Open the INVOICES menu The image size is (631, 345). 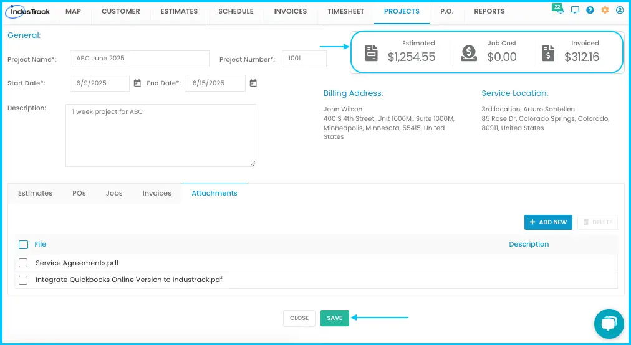(x=290, y=11)
